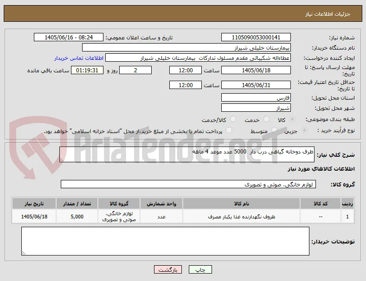Click the تاریخ نیاز column header
This screenshot has width=366, height=281.
pyautogui.click(x=34, y=204)
